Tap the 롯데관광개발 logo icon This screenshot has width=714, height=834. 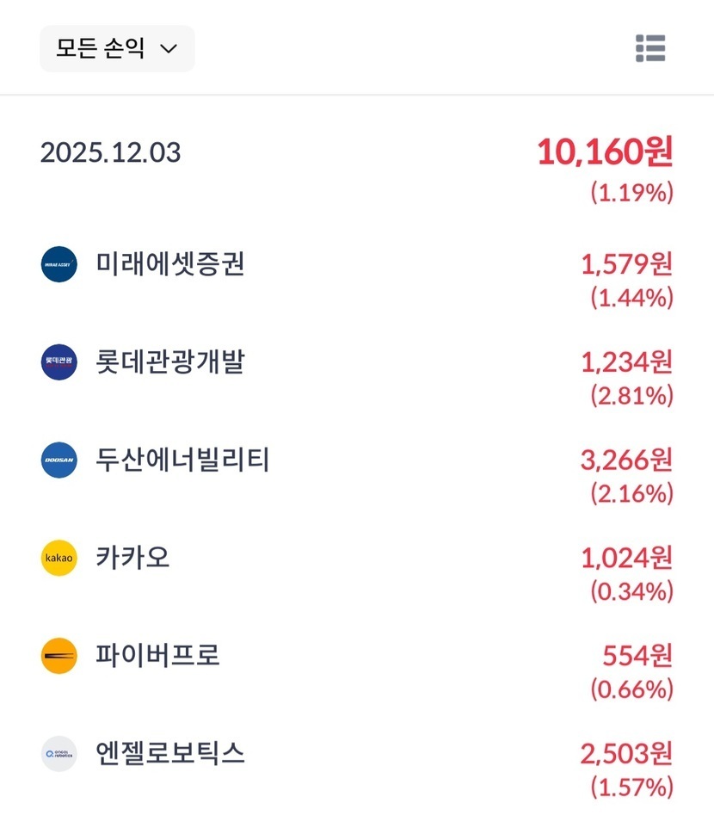click(59, 361)
